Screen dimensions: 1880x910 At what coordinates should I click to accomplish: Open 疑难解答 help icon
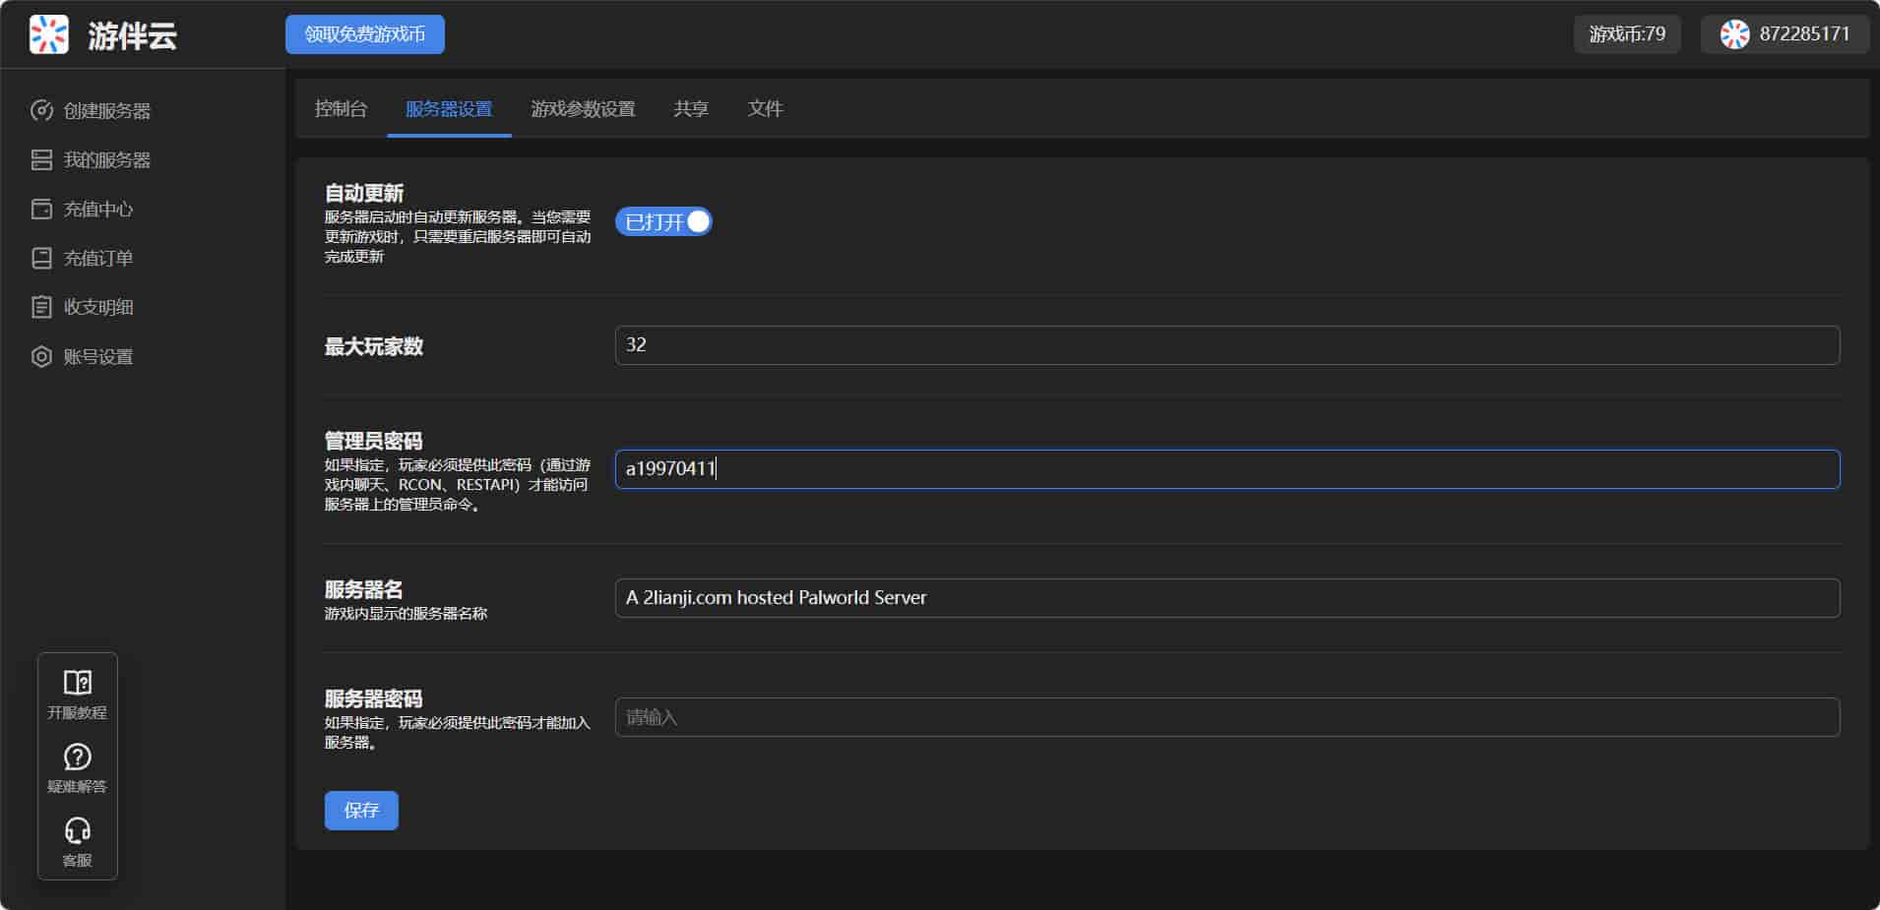(x=77, y=767)
